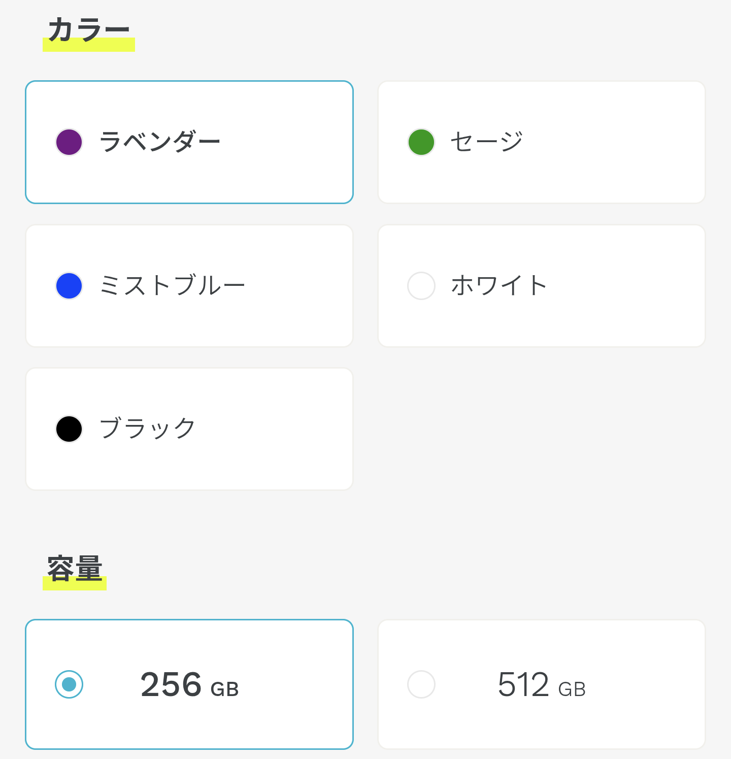
Task: Click the 256 GB capacity text
Action: (x=189, y=685)
